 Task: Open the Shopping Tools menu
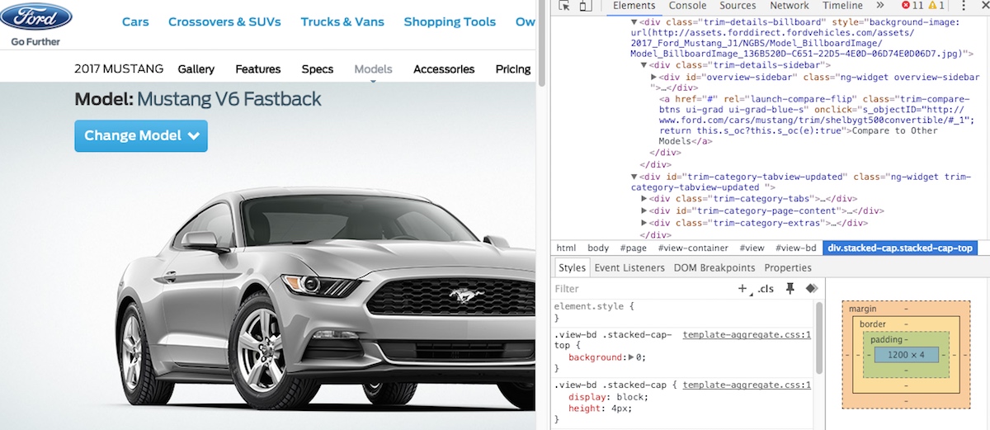pyautogui.click(x=450, y=22)
